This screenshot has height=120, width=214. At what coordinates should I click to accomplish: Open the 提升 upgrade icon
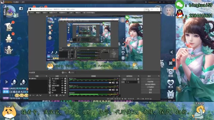coord(9,50)
